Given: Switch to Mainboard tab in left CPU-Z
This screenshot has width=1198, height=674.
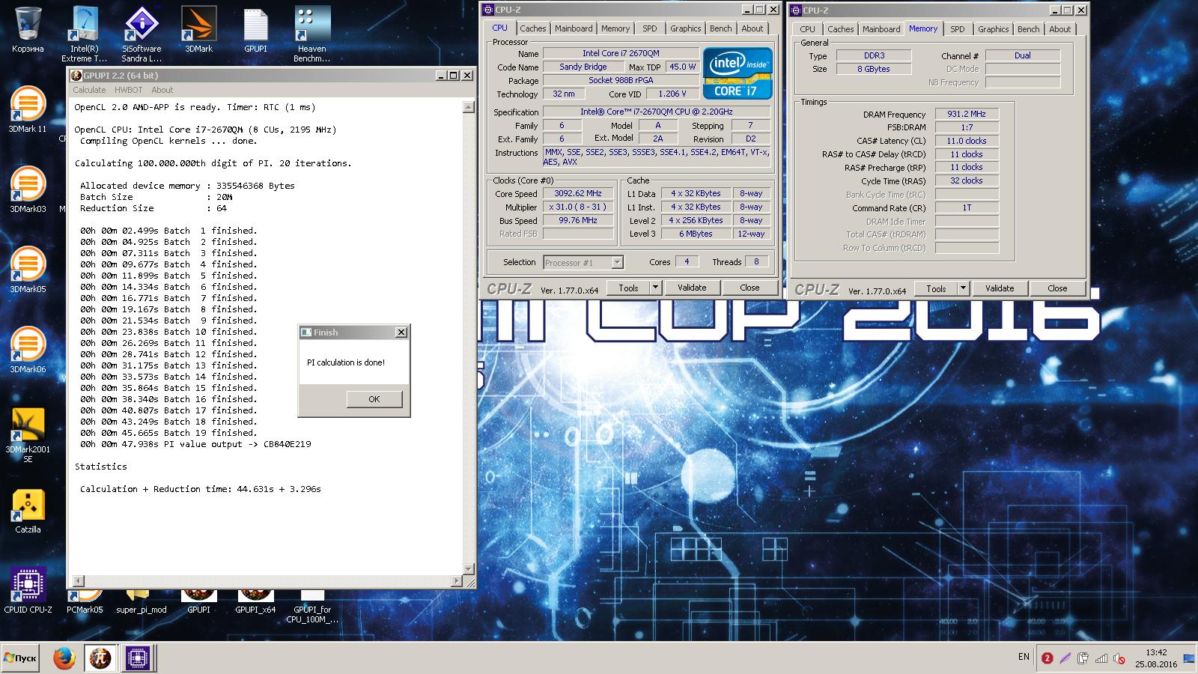Looking at the screenshot, I should pyautogui.click(x=574, y=28).
